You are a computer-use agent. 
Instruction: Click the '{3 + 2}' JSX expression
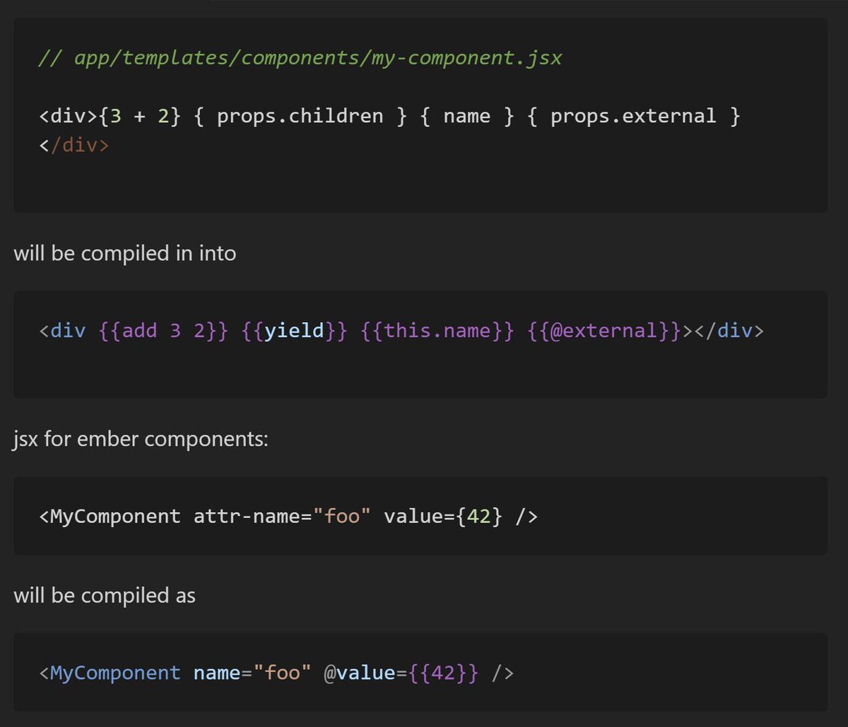pyautogui.click(x=141, y=116)
